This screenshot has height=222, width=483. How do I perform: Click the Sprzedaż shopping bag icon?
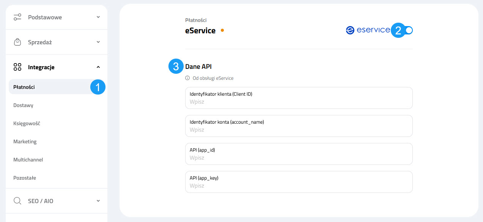click(x=17, y=42)
